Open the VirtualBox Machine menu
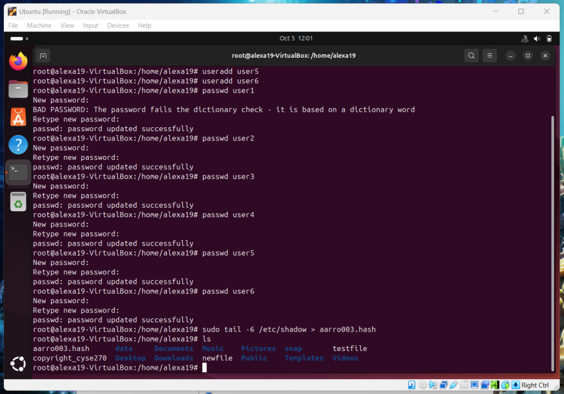The image size is (564, 394). click(39, 25)
